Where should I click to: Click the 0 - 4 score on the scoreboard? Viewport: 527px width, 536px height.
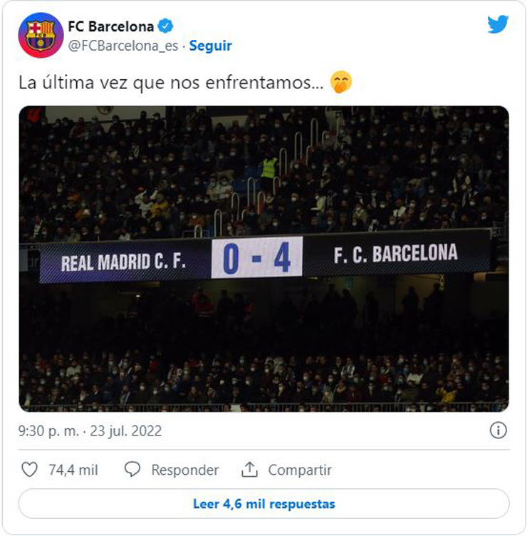(x=257, y=257)
